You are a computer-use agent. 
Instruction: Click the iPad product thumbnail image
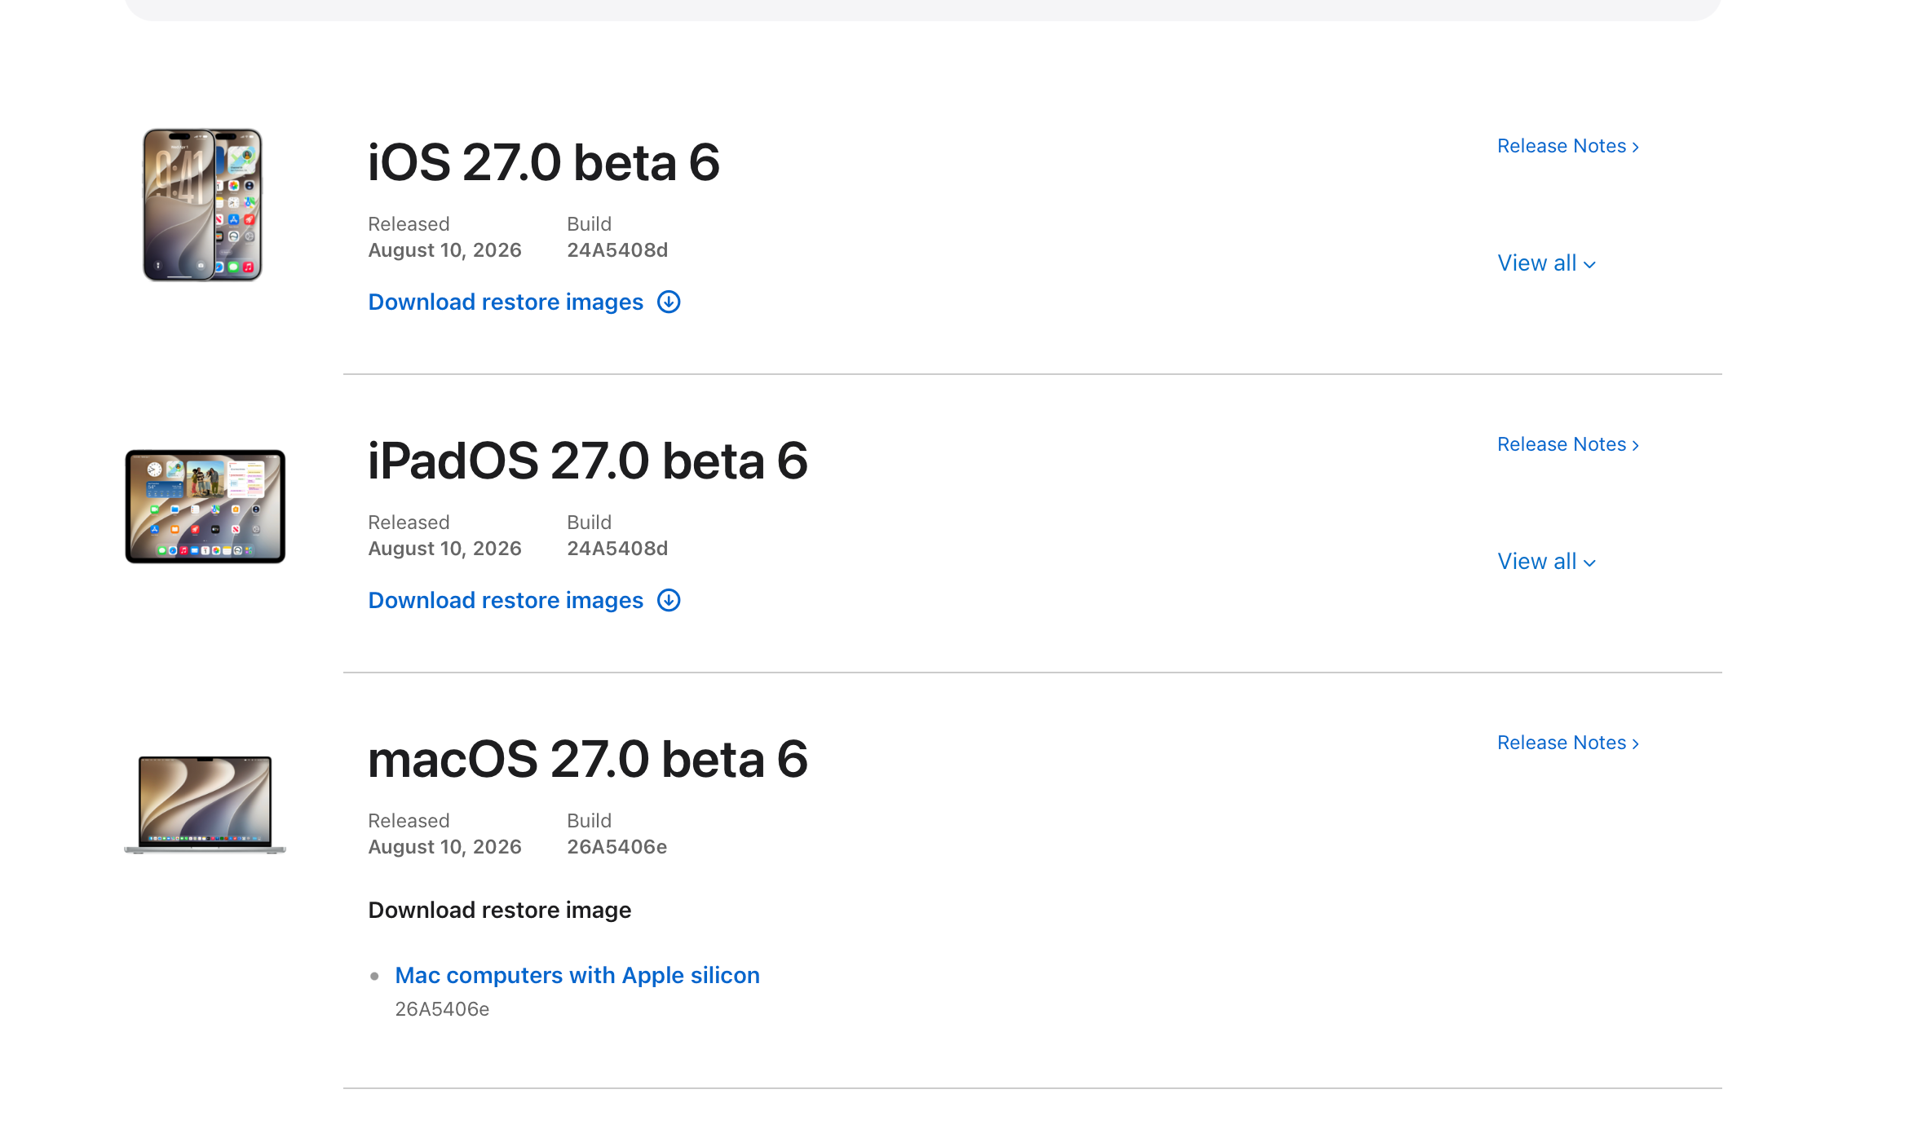[205, 506]
